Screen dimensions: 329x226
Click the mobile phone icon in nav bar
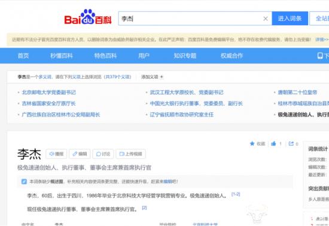point(320,56)
